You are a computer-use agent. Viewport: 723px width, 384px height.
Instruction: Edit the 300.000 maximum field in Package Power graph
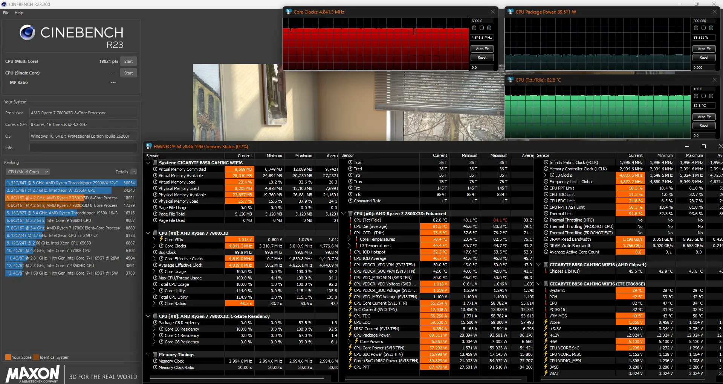click(x=704, y=21)
